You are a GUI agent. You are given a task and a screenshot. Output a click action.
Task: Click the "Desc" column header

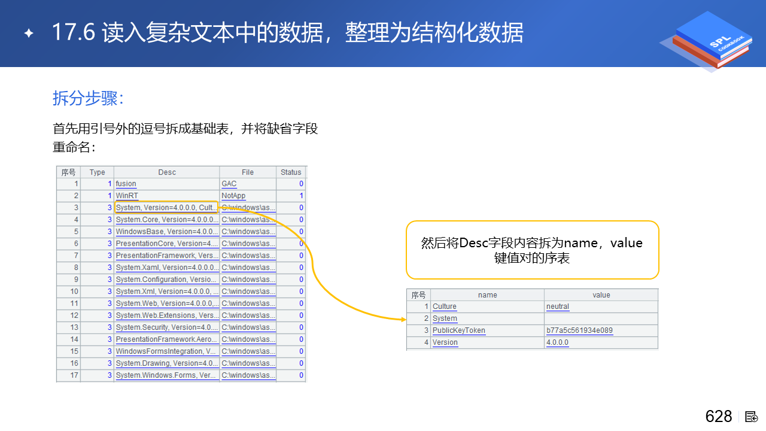pos(167,172)
